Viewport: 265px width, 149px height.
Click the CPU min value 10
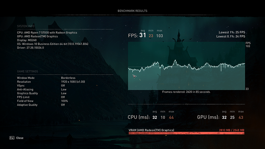point(163,117)
